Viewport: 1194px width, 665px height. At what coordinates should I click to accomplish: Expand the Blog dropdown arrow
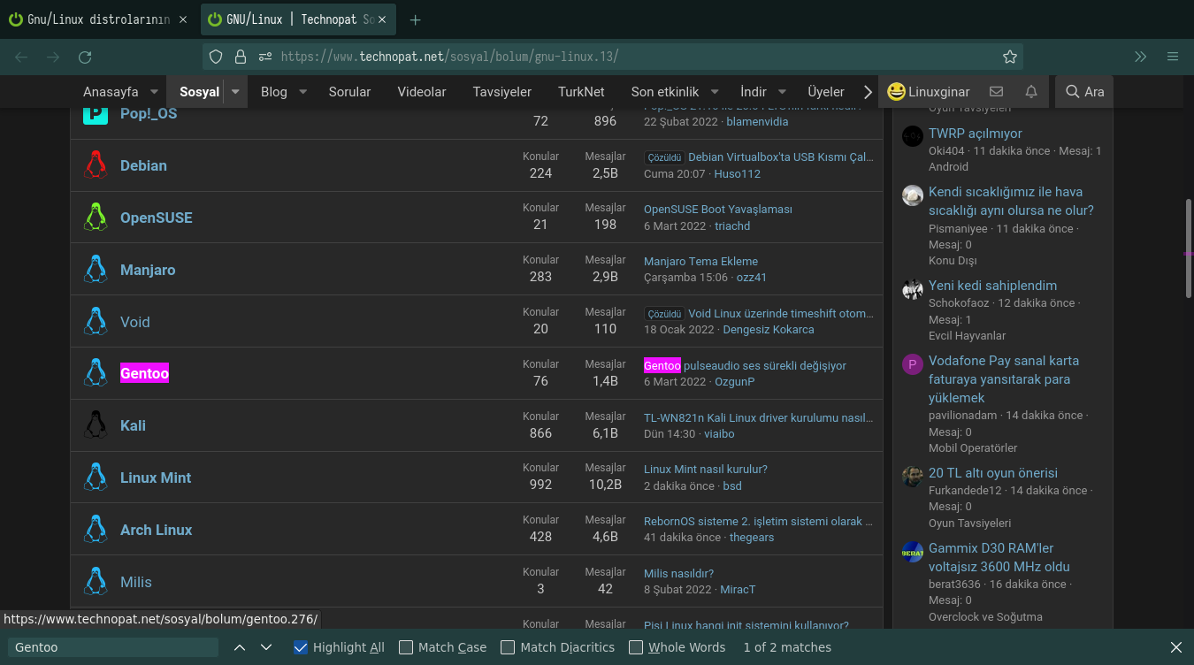point(302,91)
